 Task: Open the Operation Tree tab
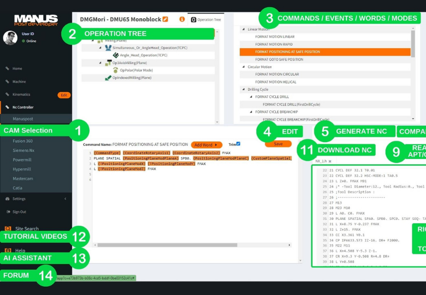(x=205, y=19)
